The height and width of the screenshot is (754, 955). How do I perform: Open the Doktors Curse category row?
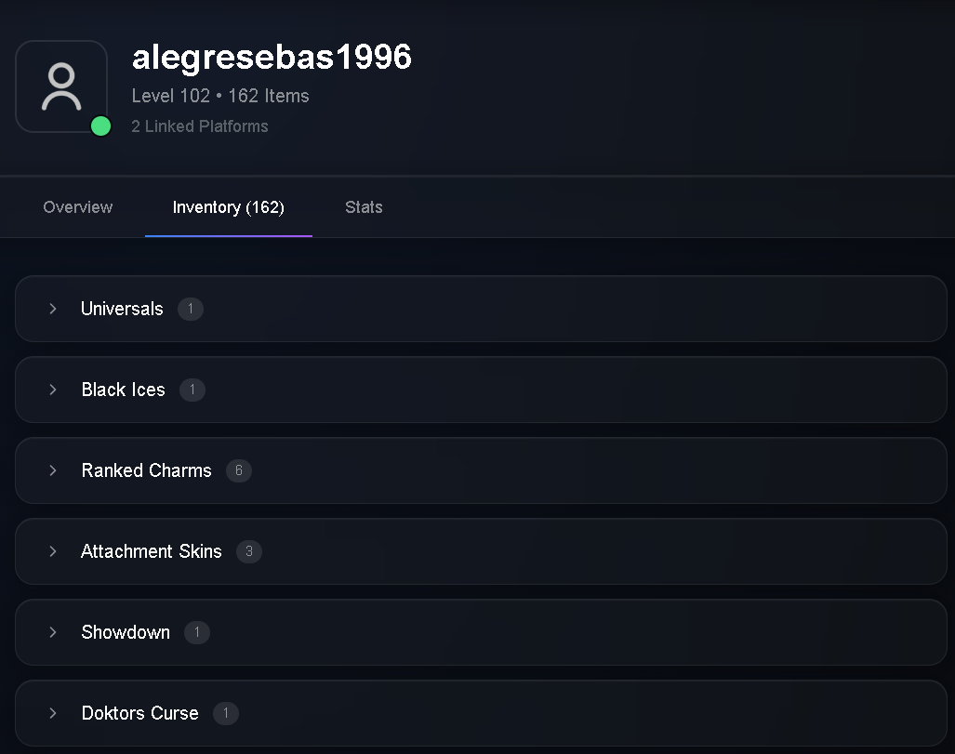point(481,713)
